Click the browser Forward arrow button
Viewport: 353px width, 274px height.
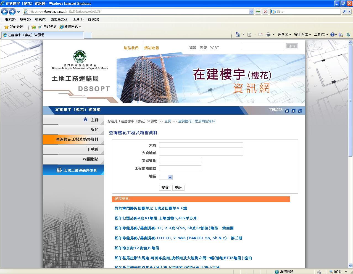click(12, 12)
